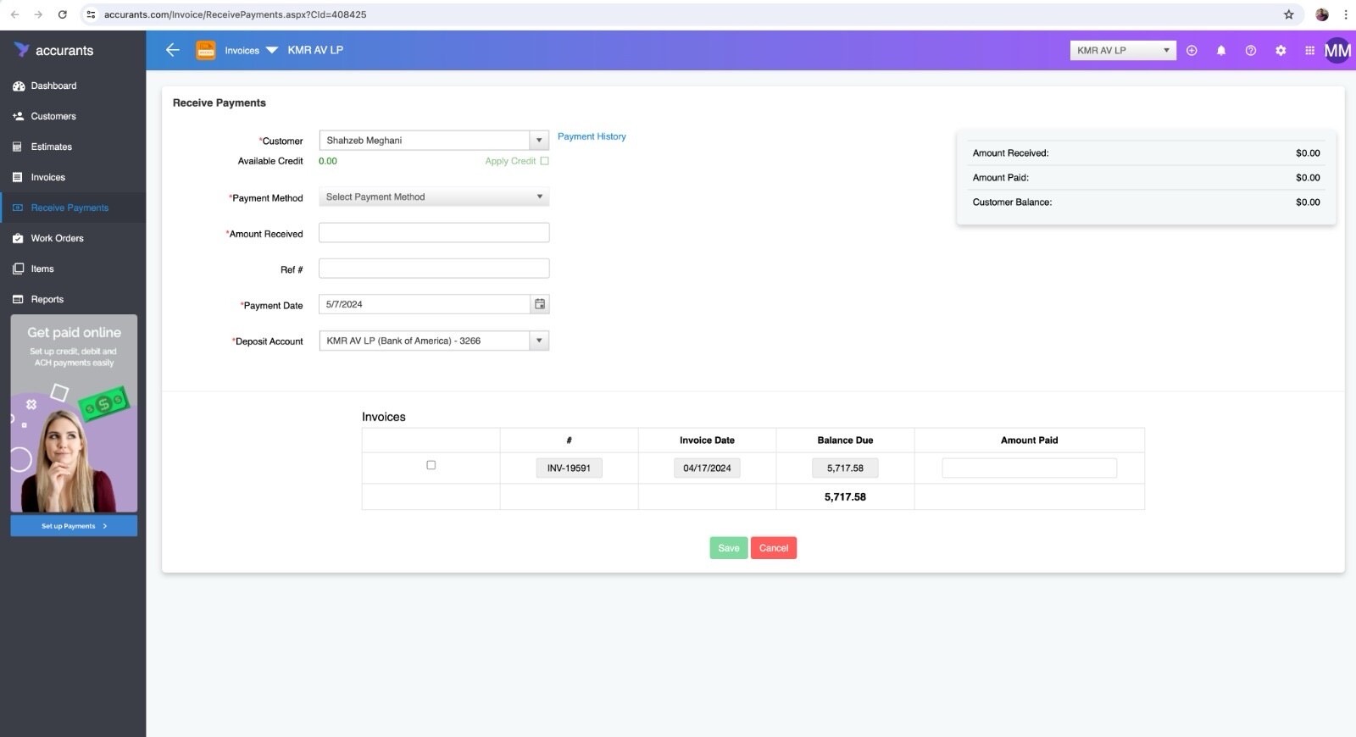The height and width of the screenshot is (737, 1356).
Task: Expand the Invoices header dropdown arrow
Action: 272,50
